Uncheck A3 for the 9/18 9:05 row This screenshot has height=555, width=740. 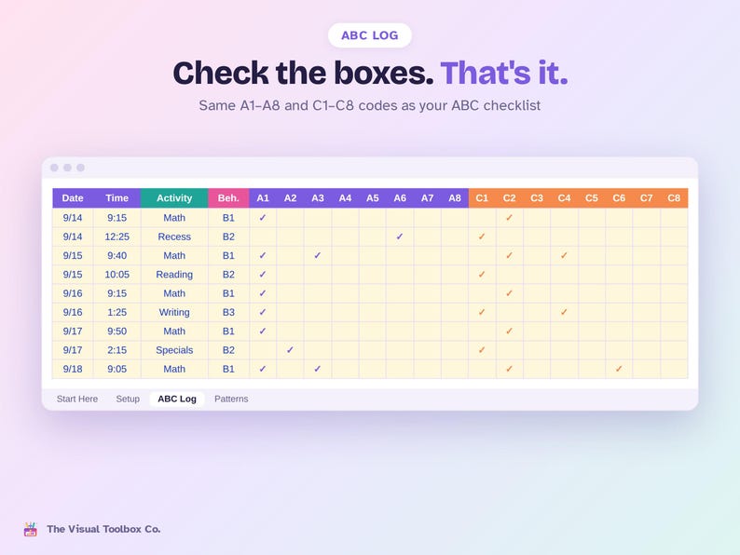pyautogui.click(x=318, y=369)
